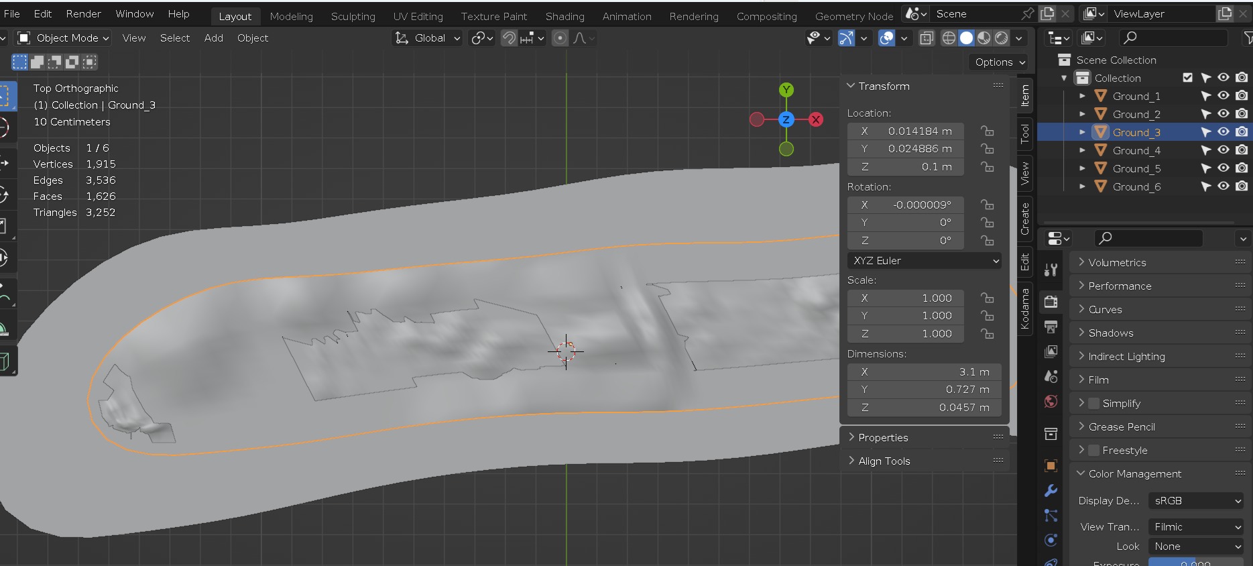
Task: Switch viewport to material preview shading
Action: tap(983, 38)
